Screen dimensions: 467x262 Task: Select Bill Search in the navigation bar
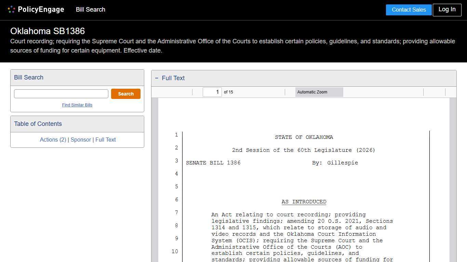tap(90, 10)
